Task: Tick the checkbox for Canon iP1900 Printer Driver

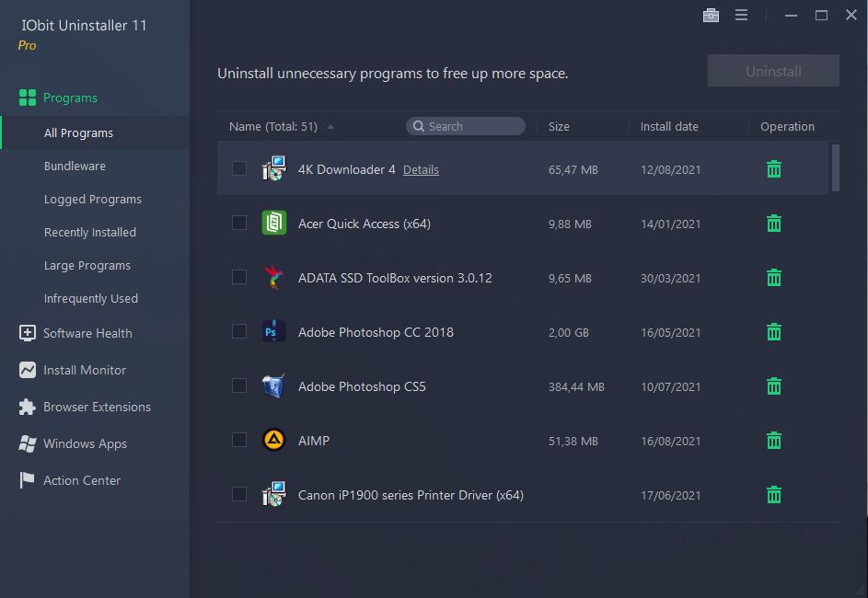Action: tap(239, 493)
